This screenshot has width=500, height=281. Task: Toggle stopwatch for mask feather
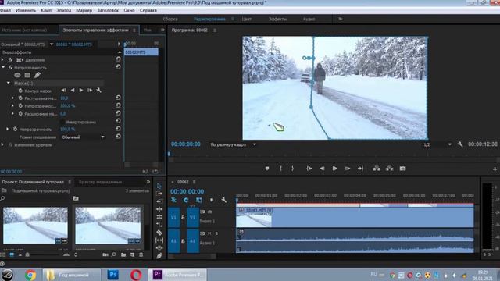[x=20, y=98]
